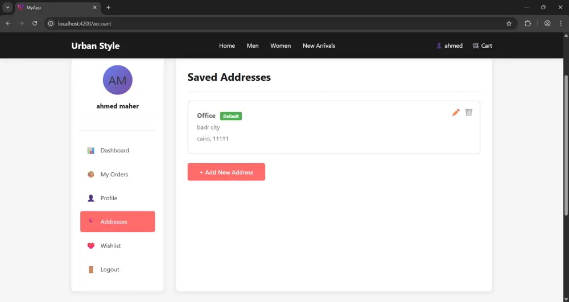Edit the Office address with pencil icon

click(456, 113)
